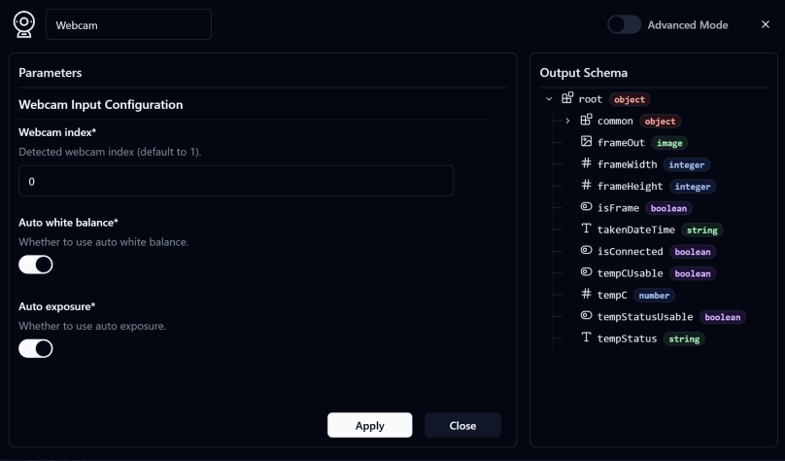Toggle Advanced Mode switch

(x=625, y=24)
